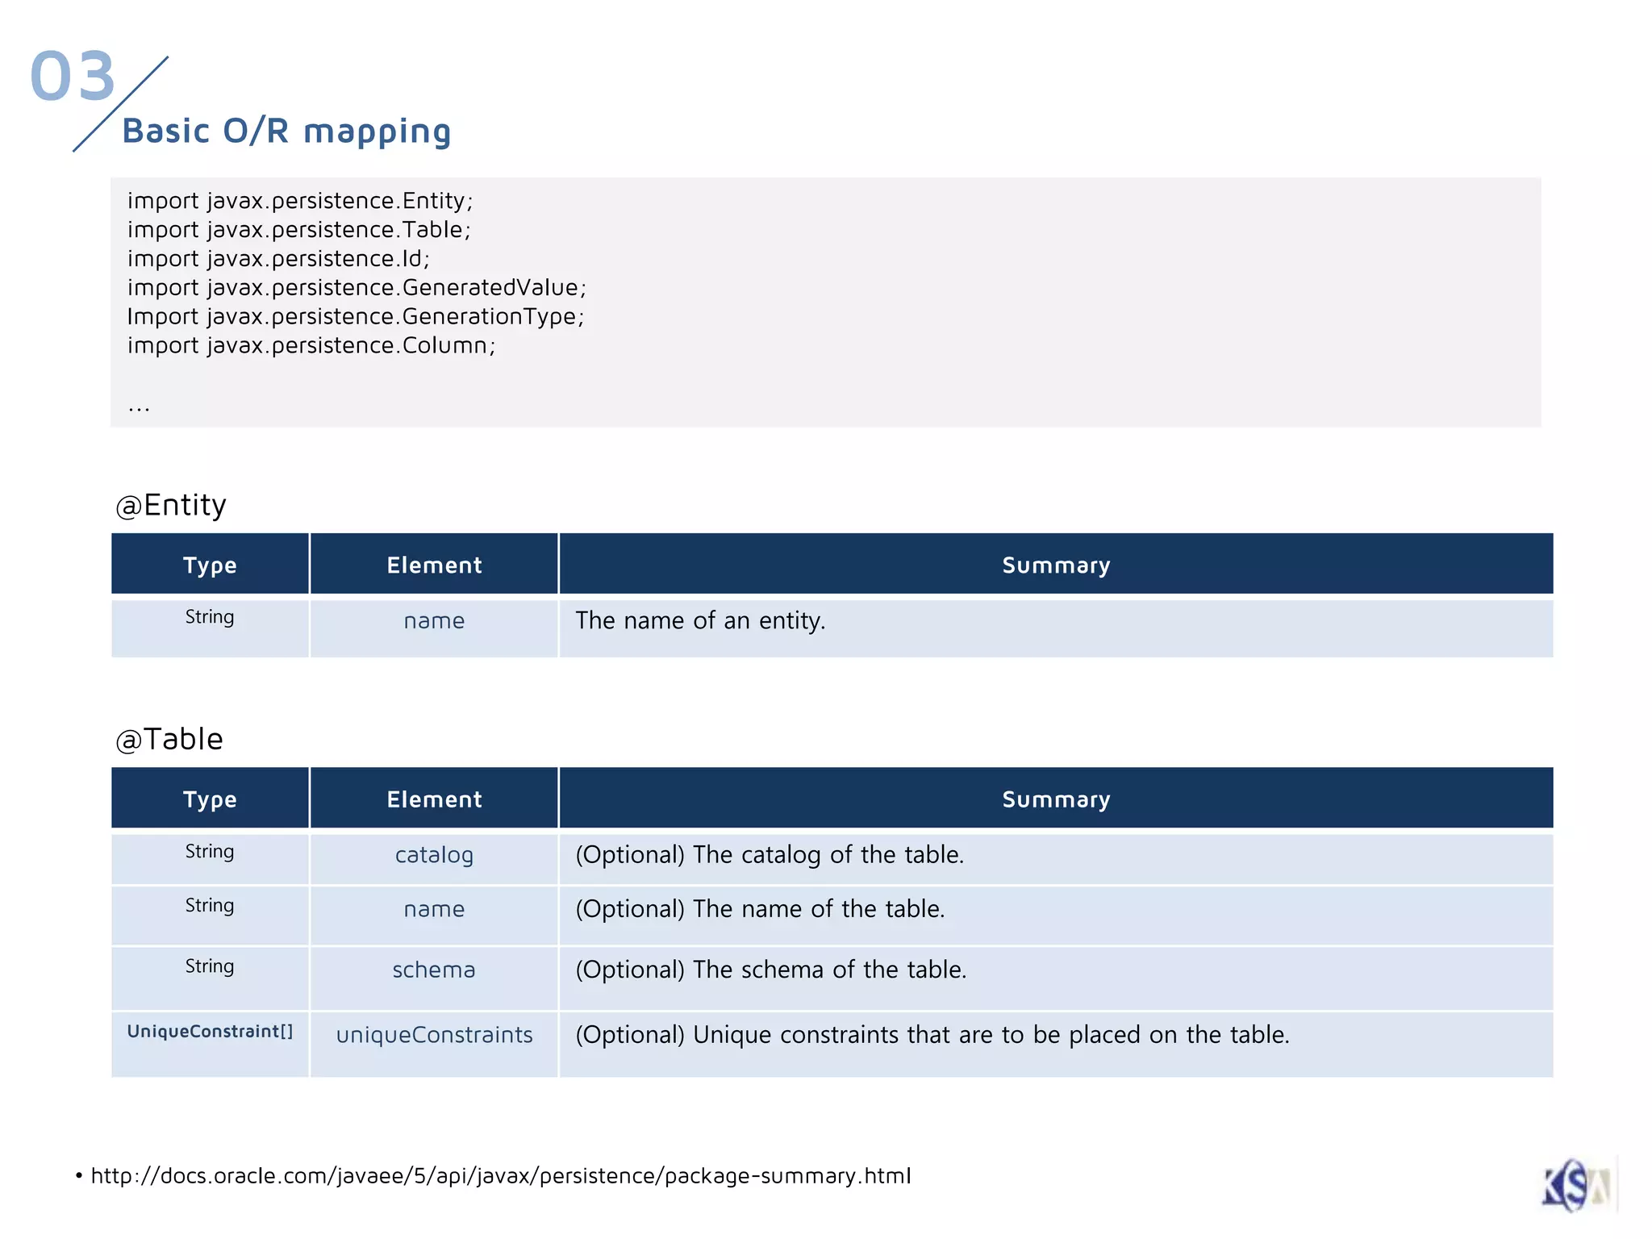Click the 'Type' header in the @Table table
Viewport: 1652px width, 1239px height.
(210, 799)
